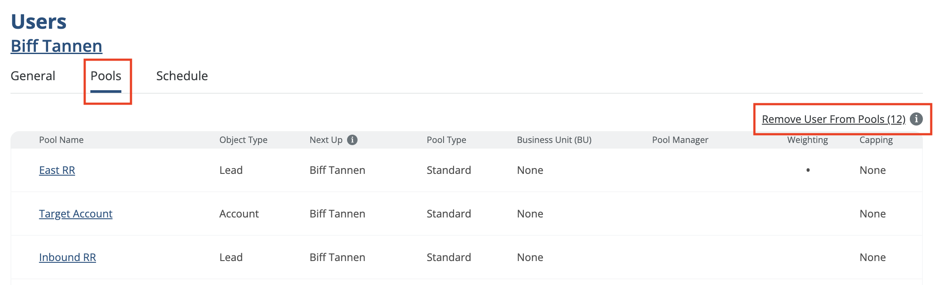Click the Pool Manager column header
Viewport: 943px width, 285px height.
680,140
